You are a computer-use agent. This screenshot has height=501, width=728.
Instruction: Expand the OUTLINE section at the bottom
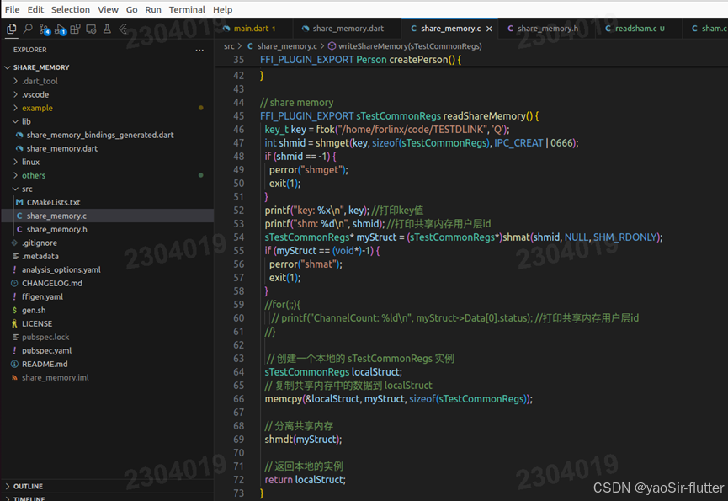(29, 487)
